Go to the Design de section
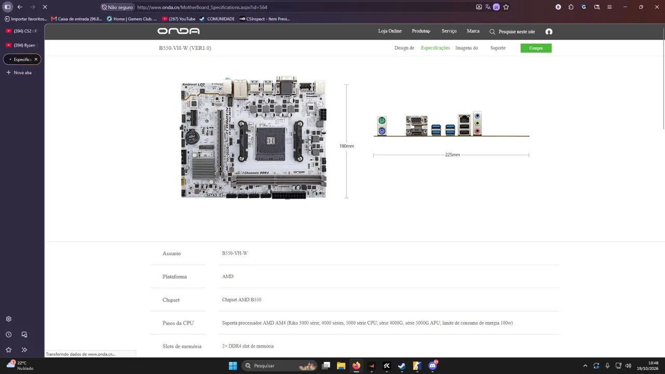 click(404, 48)
